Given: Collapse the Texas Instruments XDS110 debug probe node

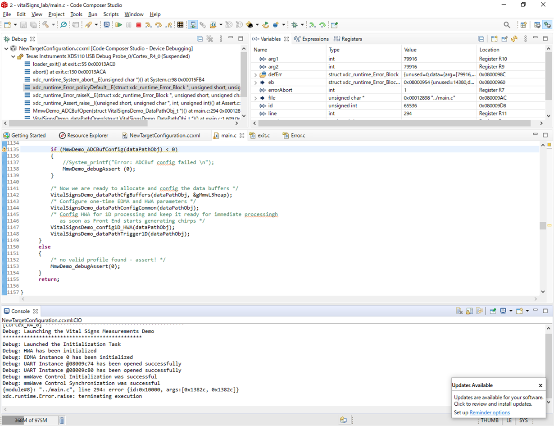Looking at the screenshot, I should (13, 57).
